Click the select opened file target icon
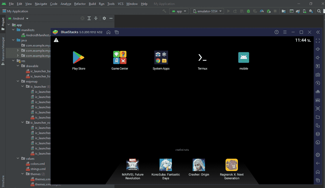 (x=82, y=18)
